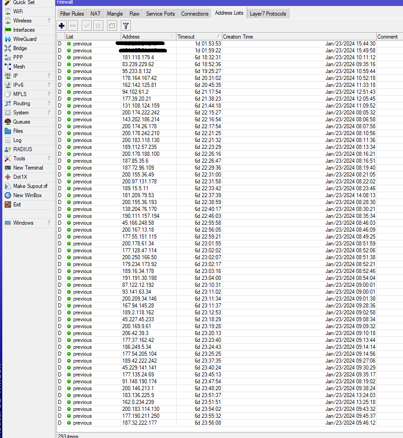Enable the selected address list entry

coord(86,26)
